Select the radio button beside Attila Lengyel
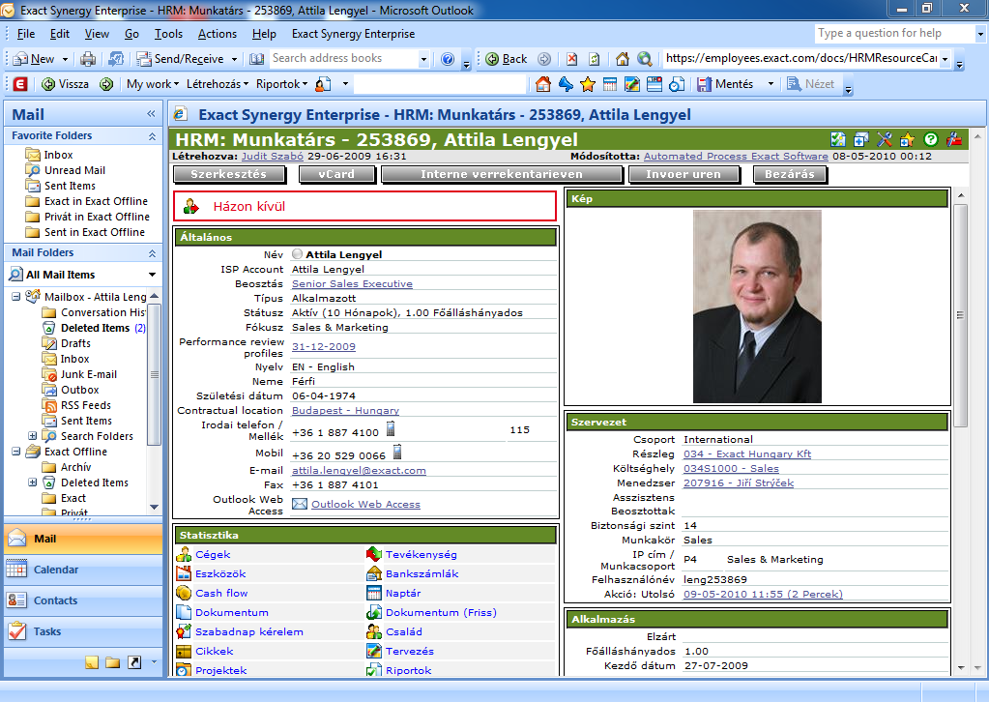Image resolution: width=989 pixels, height=702 pixels. [x=297, y=254]
